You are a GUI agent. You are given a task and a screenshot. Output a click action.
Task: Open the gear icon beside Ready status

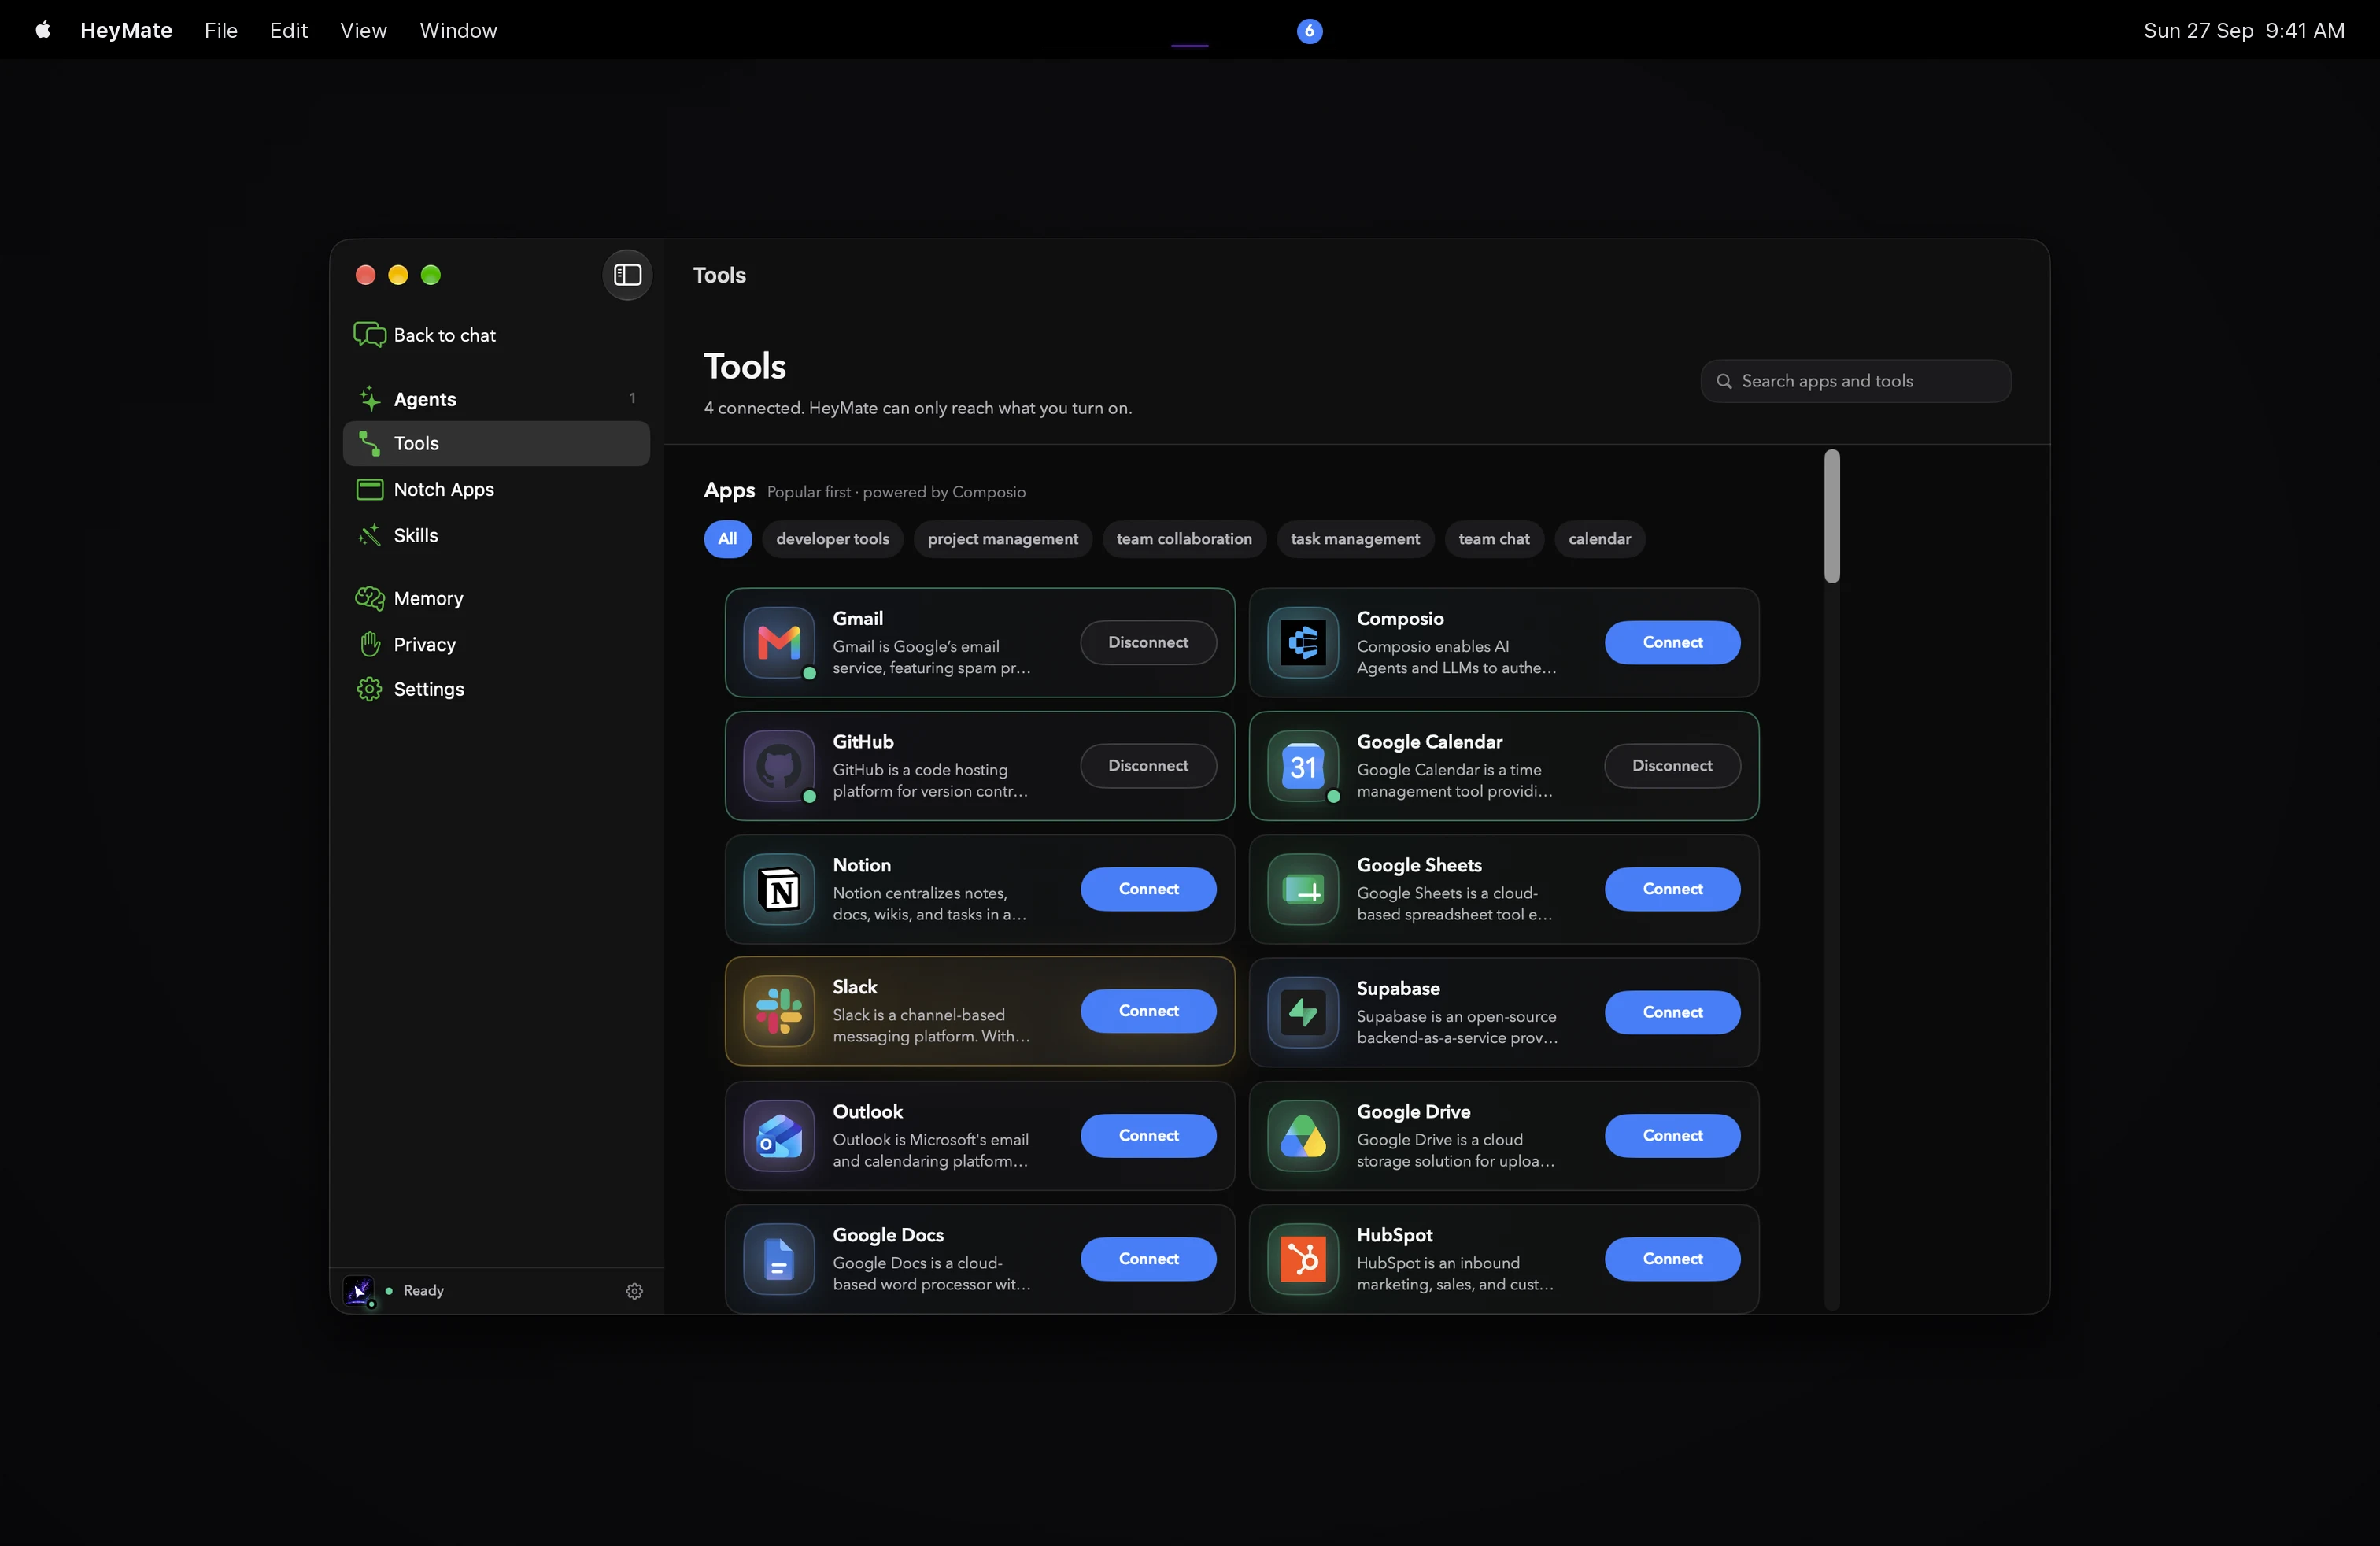tap(634, 1291)
